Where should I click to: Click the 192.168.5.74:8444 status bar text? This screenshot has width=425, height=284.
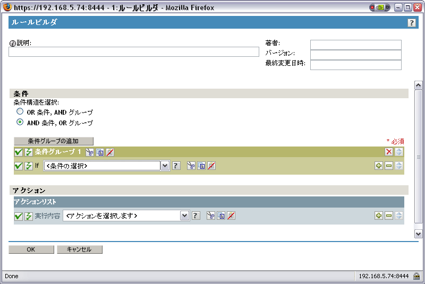(384, 276)
